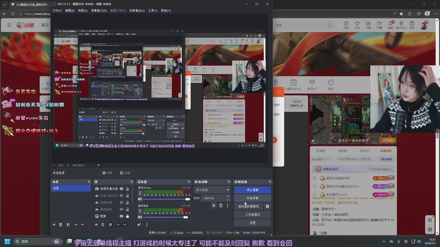Open 任务 tasks icon in Douyu header
Image resolution: width=440 pixels, height=247 pixels.
point(411,25)
